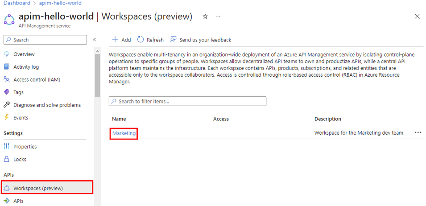Click the Access control (IAM) people icon
Image resolution: width=426 pixels, height=206 pixels.
pyautogui.click(x=7, y=79)
